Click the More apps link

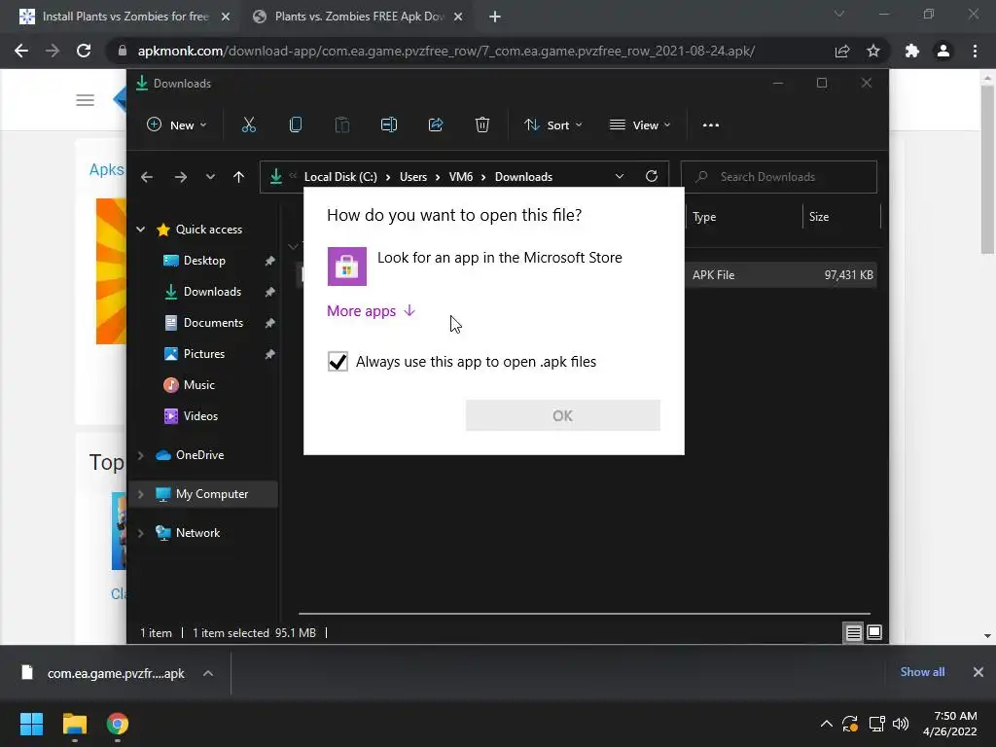pyautogui.click(x=371, y=310)
